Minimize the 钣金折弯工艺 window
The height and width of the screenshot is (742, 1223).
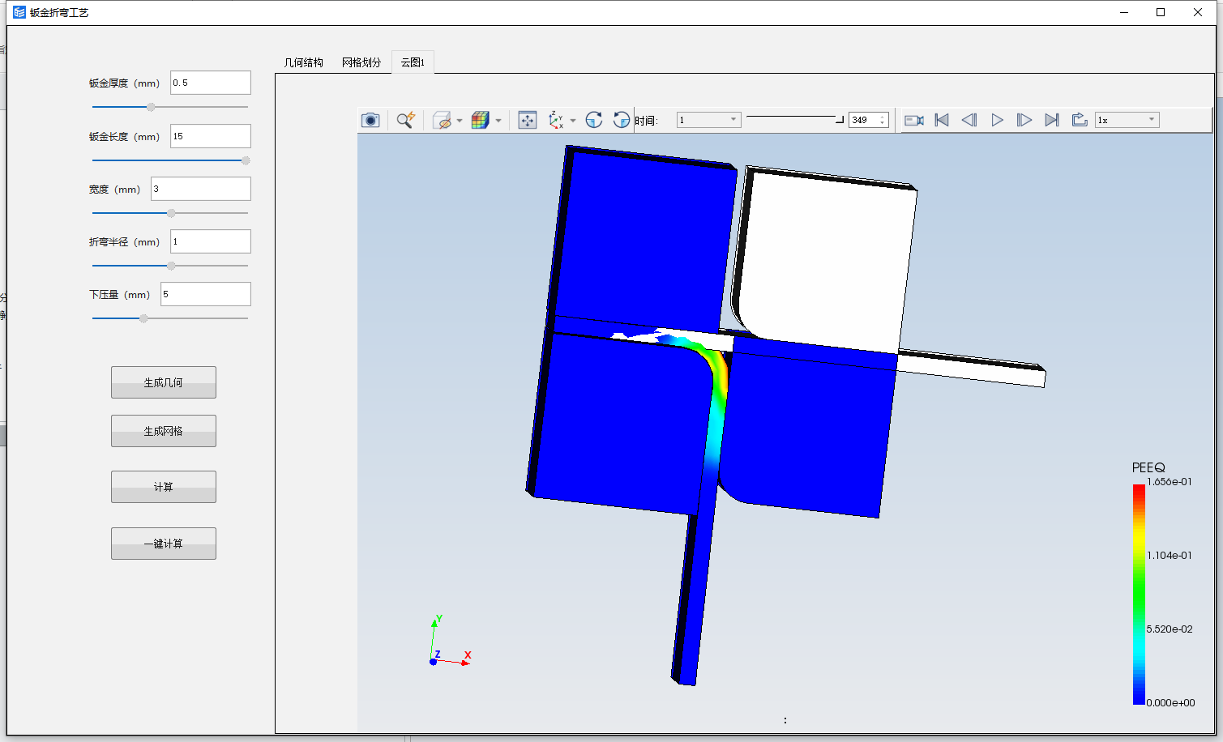click(x=1124, y=12)
